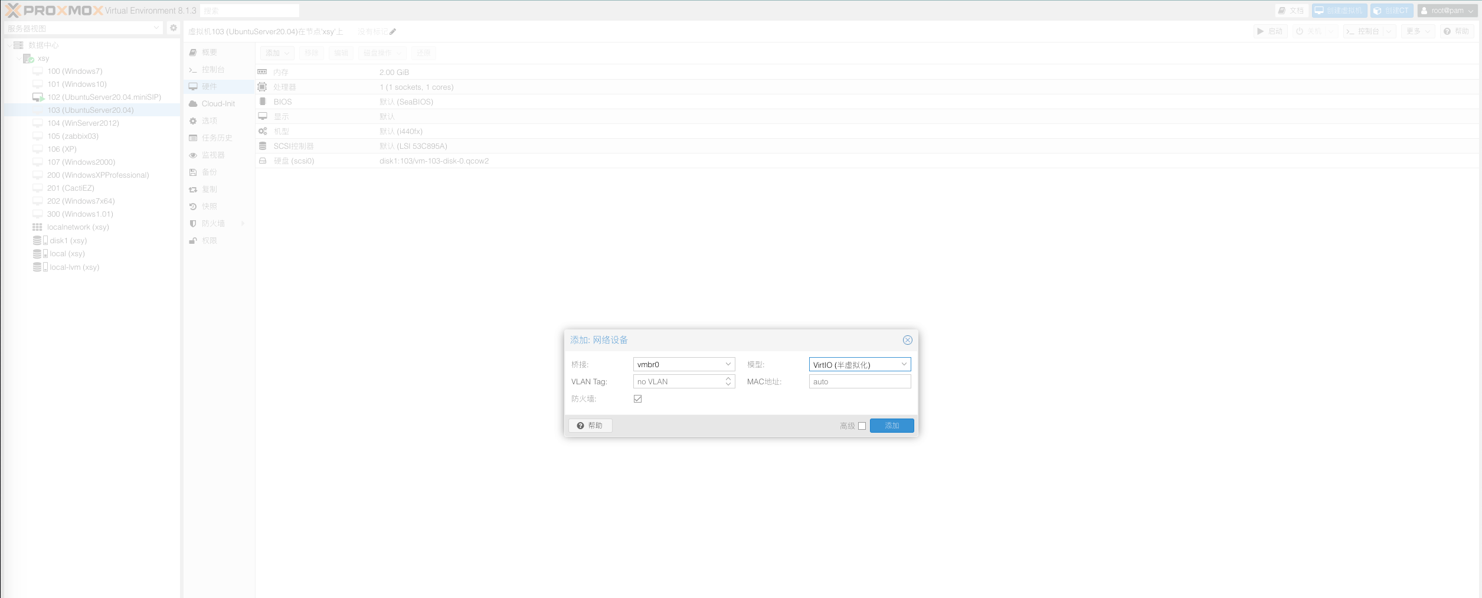1482x598 pixels.
Task: Select VM 104 (WinServer2012)
Action: coord(83,123)
